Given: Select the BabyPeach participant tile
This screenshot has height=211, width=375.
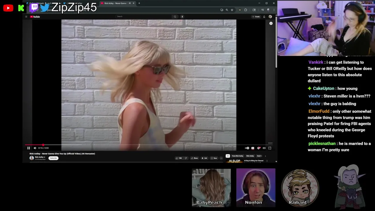Looking at the screenshot, I should point(211,188).
